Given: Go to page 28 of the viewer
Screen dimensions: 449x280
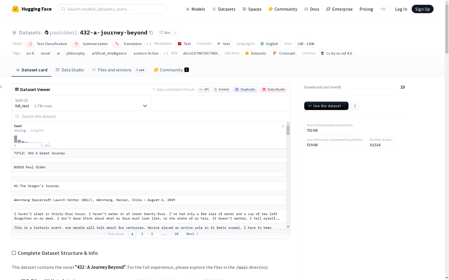Looking at the screenshot, I should [x=177, y=234].
